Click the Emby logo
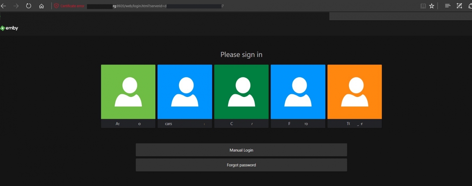Image resolution: width=472 pixels, height=186 pixels. tap(9, 28)
